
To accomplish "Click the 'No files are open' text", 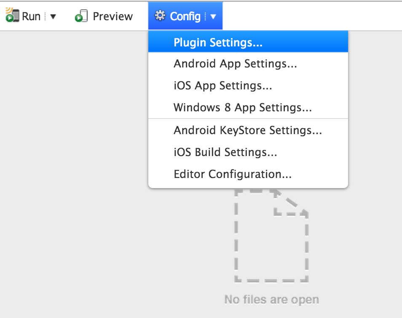I will (x=271, y=299).
